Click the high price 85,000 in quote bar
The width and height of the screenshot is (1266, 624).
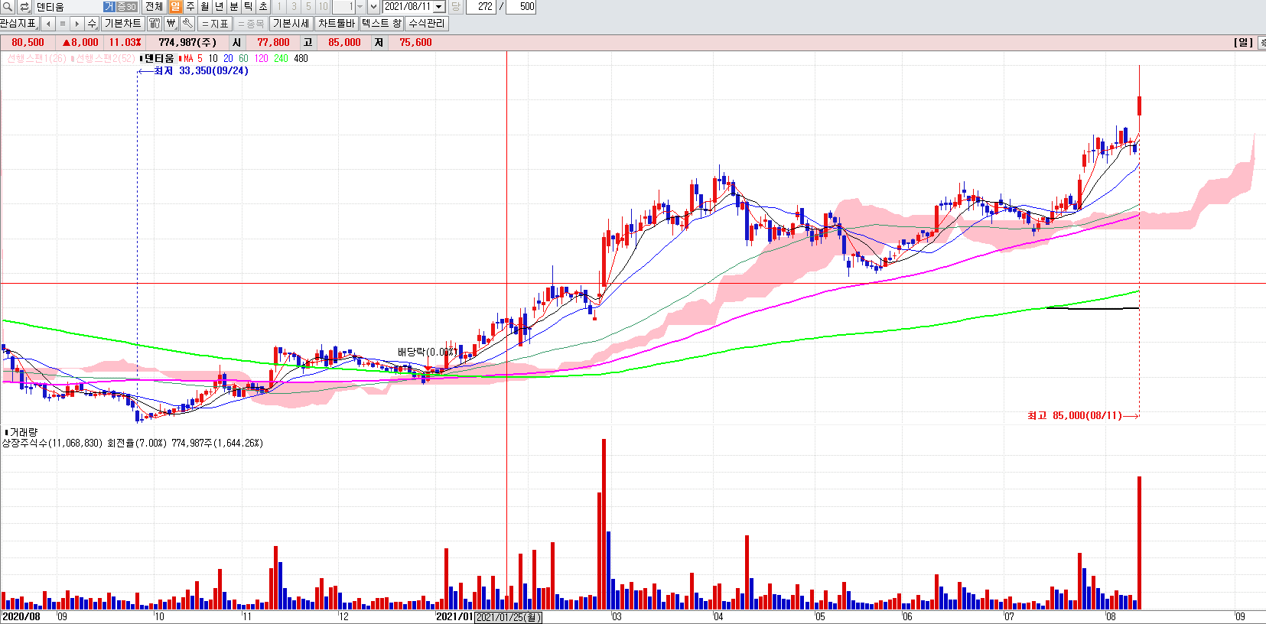[344, 43]
